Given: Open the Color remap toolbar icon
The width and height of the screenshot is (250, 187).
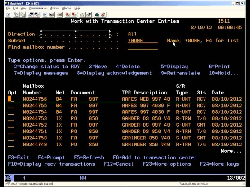Looking at the screenshot, I should 51,15.
